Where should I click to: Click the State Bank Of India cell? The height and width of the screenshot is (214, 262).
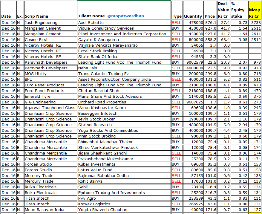[124, 57]
